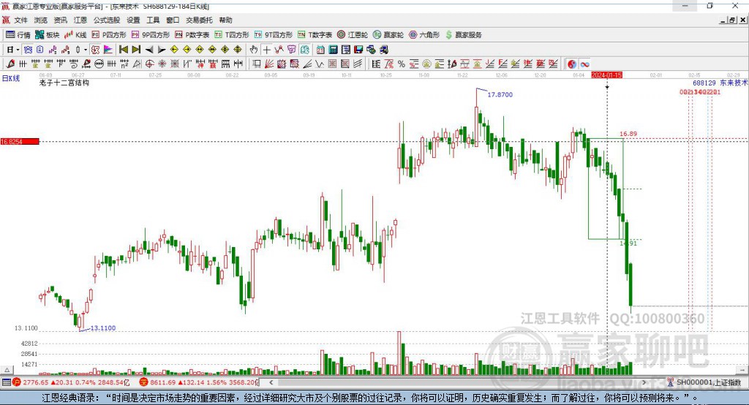
Task: Open the 9T四方形 tool
Action: (x=274, y=35)
